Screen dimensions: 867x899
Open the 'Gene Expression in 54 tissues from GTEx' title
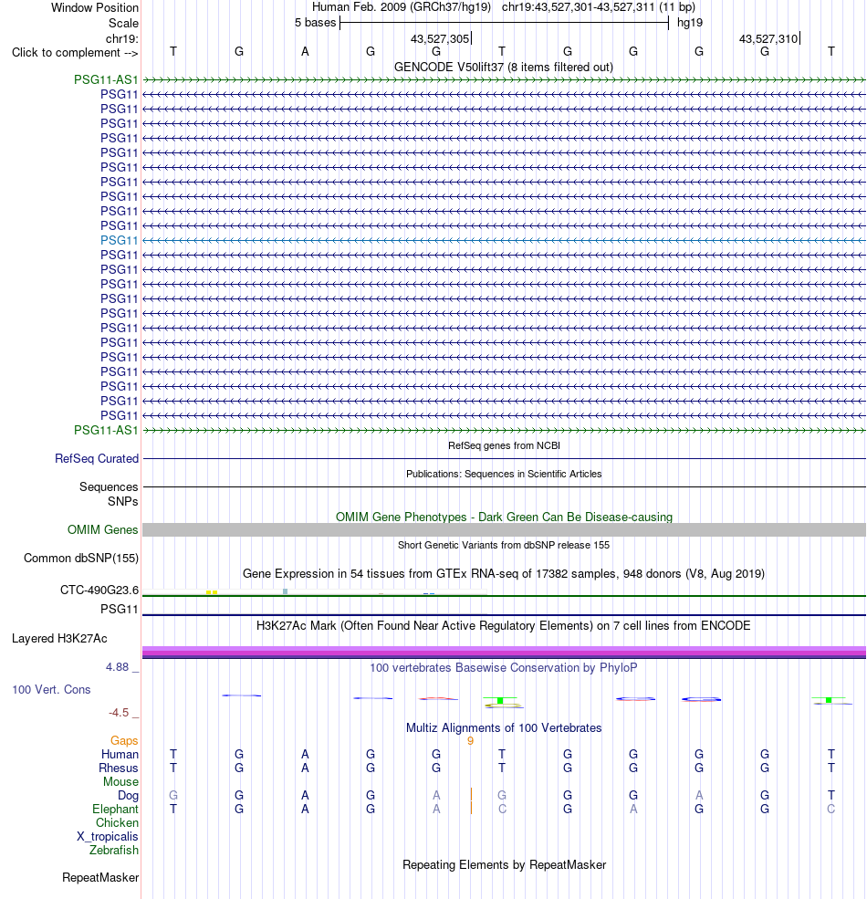point(504,574)
